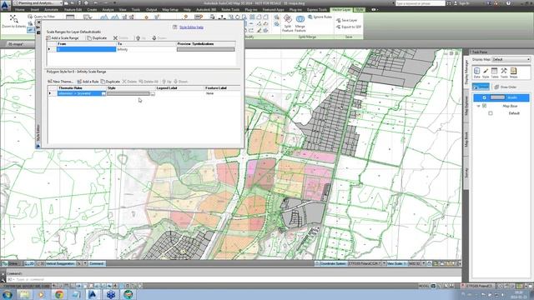The height and width of the screenshot is (300, 534).
Task: Click Add a Scale Range
Action: tap(63, 38)
